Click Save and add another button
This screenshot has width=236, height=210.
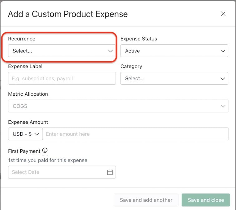click(x=146, y=200)
